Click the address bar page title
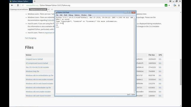Screen dimensions: 191x107 [55, 5]
